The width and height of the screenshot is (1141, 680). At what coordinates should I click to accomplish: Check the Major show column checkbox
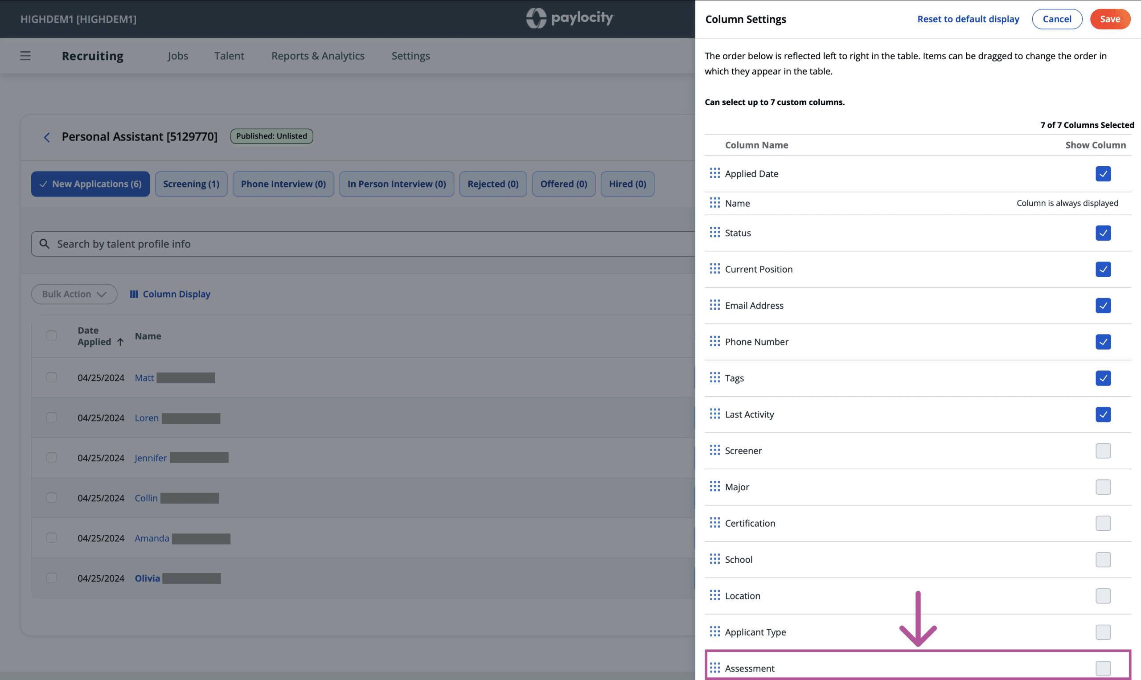1103,487
